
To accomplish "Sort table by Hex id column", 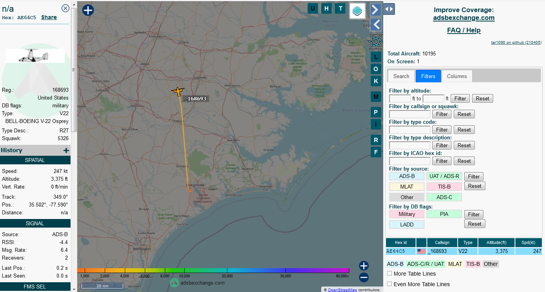I will click(401, 242).
